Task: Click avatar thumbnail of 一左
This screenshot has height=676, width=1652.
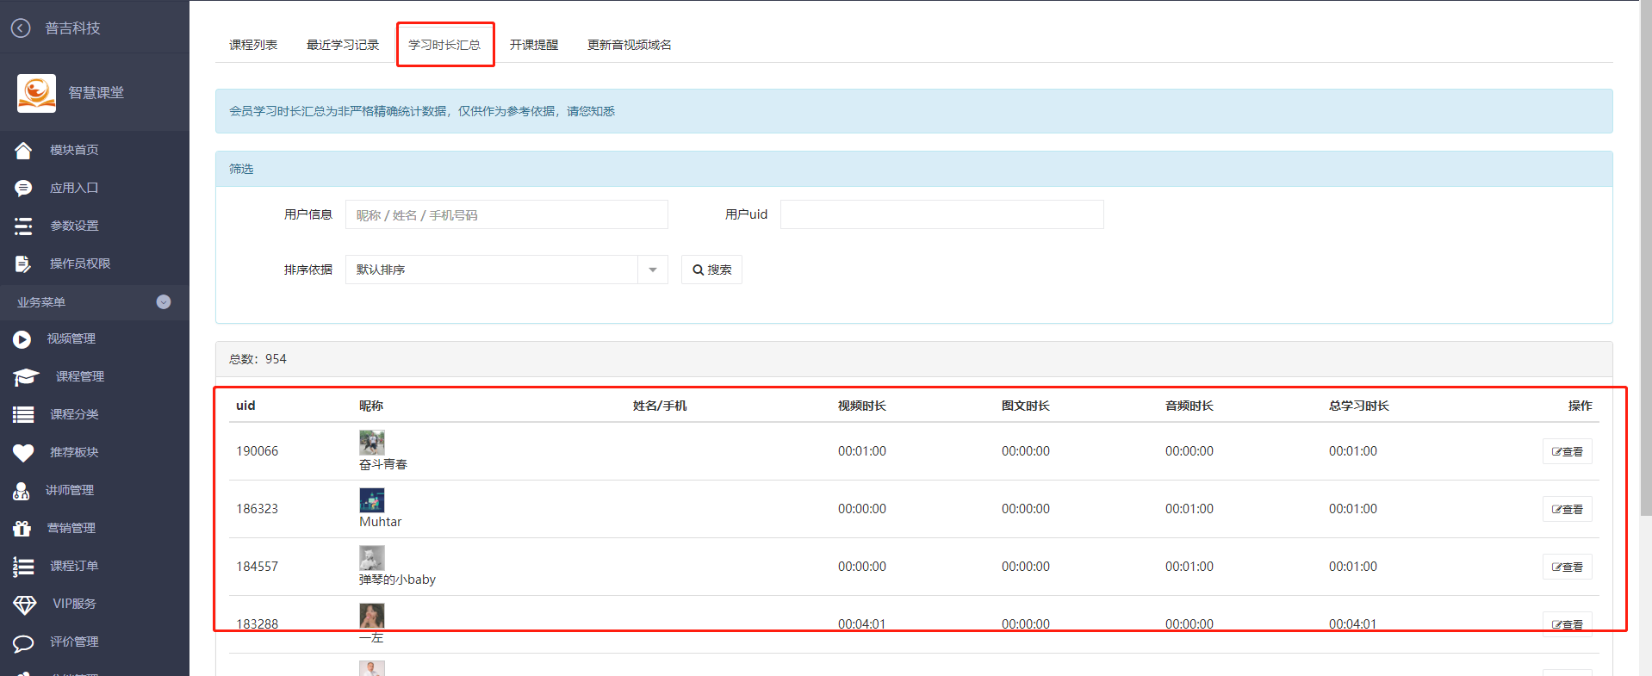Action: coord(371,616)
